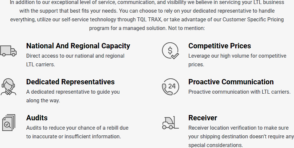Click the 24-hour phone icon
The width and height of the screenshot is (294, 148).
point(170,87)
